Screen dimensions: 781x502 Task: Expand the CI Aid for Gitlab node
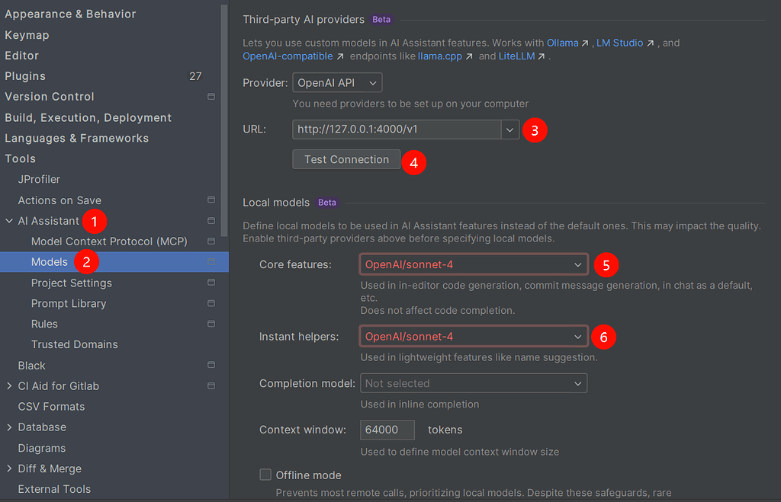coord(9,385)
